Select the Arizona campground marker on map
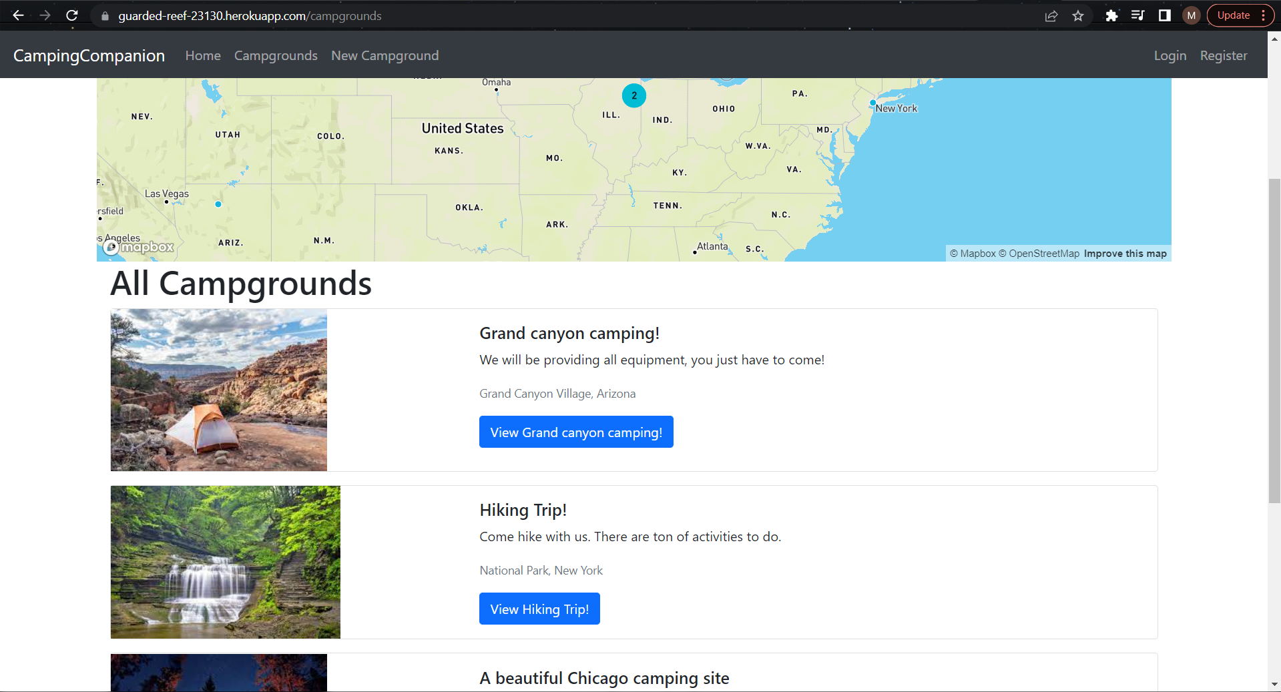Screen dimensions: 1281x692 pyautogui.click(x=218, y=205)
